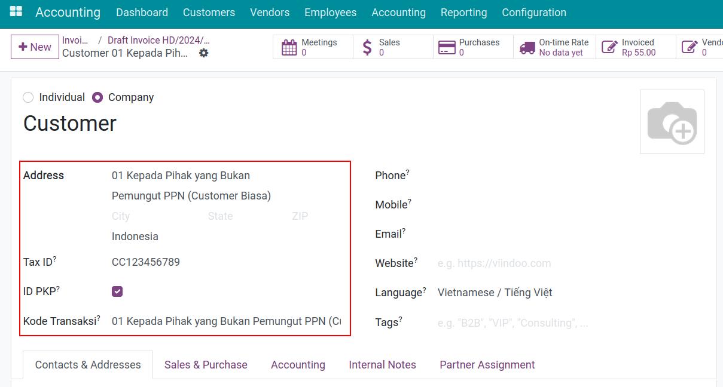This screenshot has height=387, width=723.
Task: Upload customer photo via camera placeholder
Action: tap(672, 122)
